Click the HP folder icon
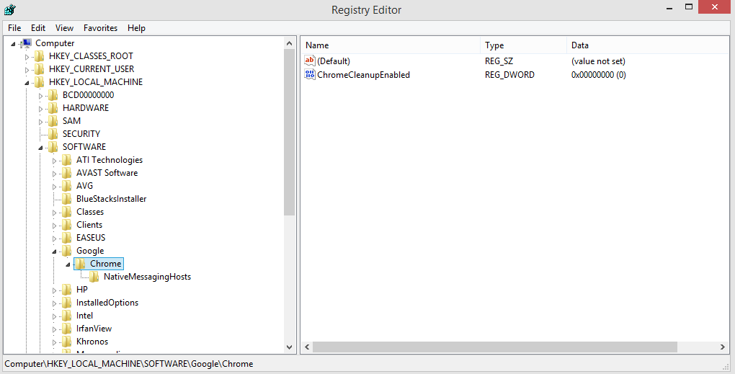Image resolution: width=735 pixels, height=374 pixels. [x=66, y=290]
